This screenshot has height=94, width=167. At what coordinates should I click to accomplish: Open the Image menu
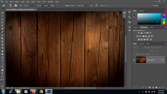pos(16,2)
